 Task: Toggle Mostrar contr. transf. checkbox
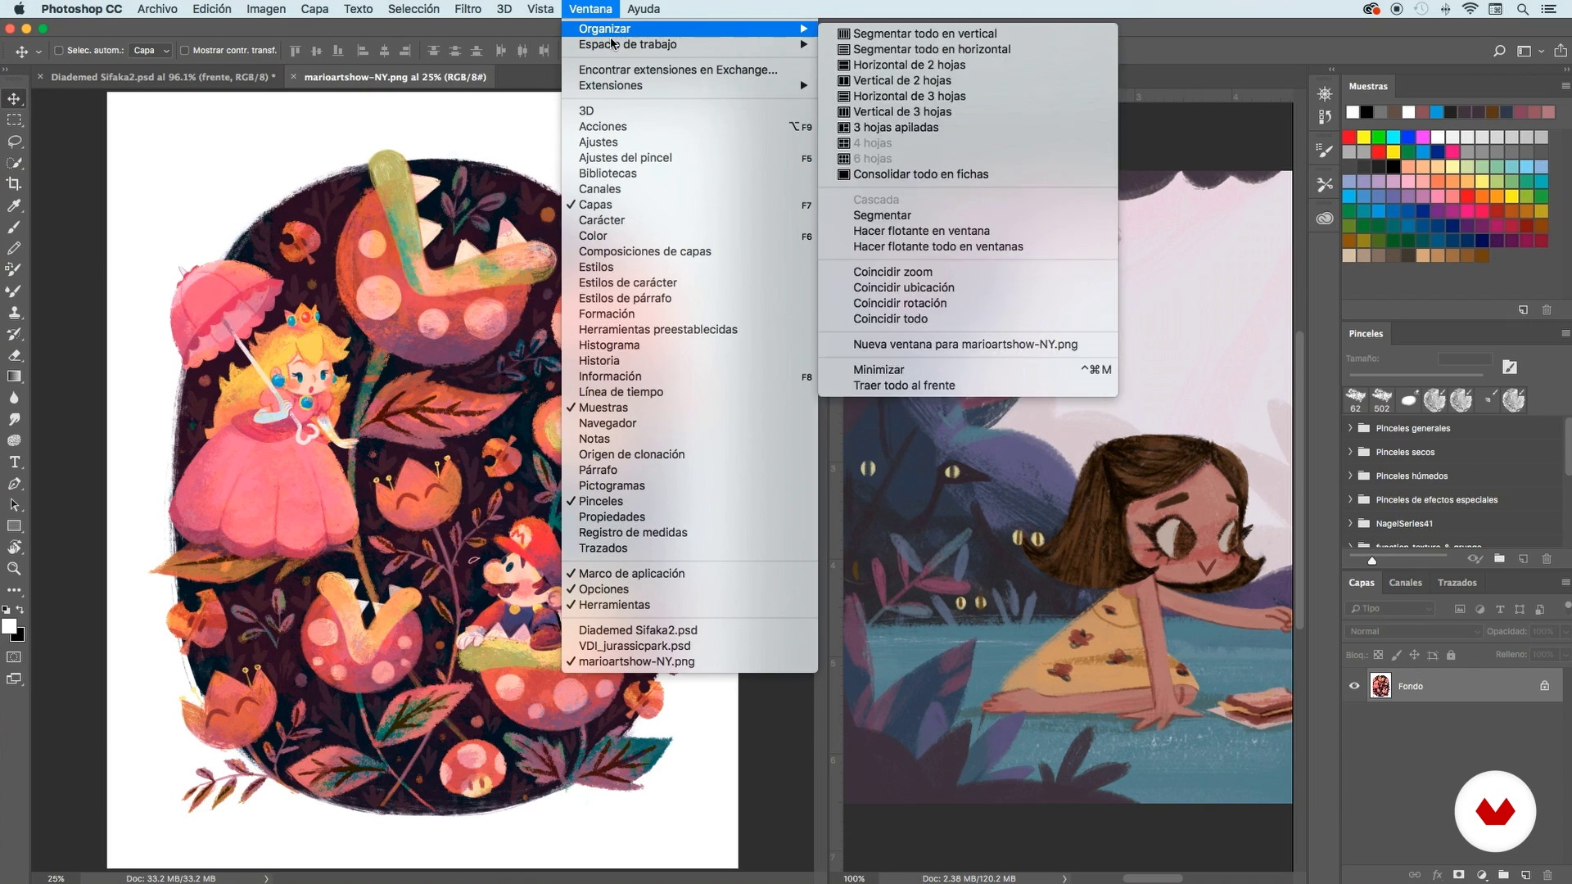(184, 51)
